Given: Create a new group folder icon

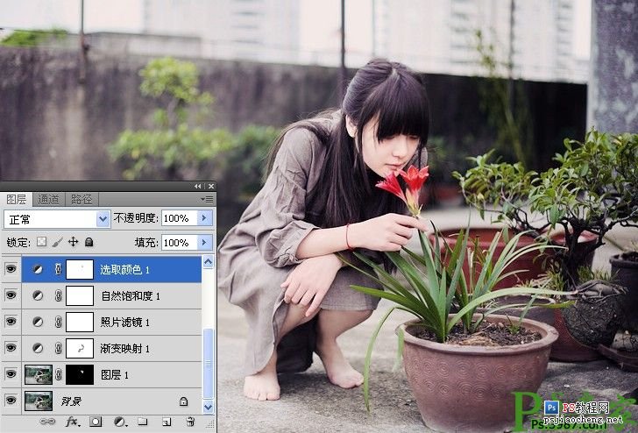Looking at the screenshot, I should [x=142, y=422].
